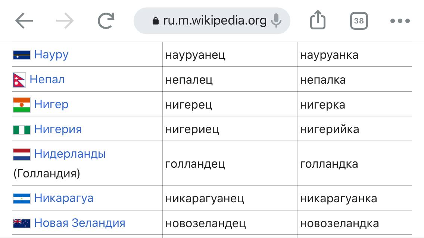Tap the New Zealand flag image
This screenshot has height=238, width=424.
pos(22,223)
